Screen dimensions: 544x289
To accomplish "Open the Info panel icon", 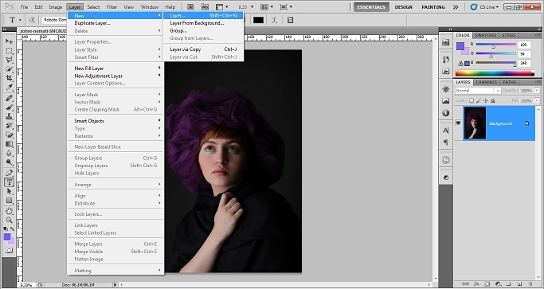I will 446,113.
